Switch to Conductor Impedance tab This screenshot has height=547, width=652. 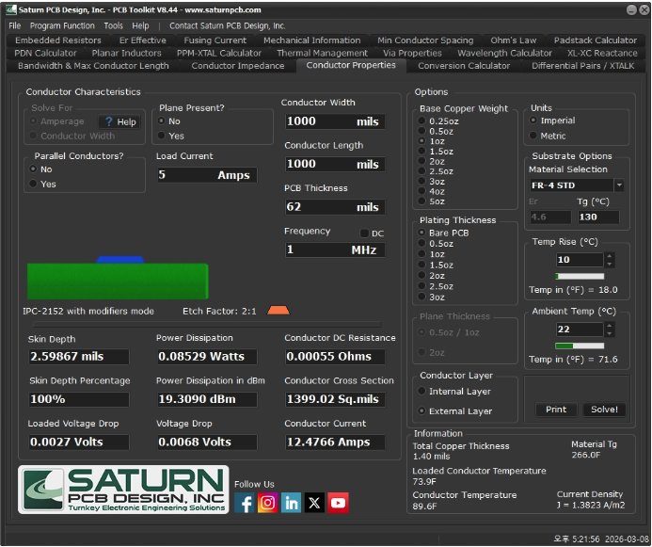238,66
